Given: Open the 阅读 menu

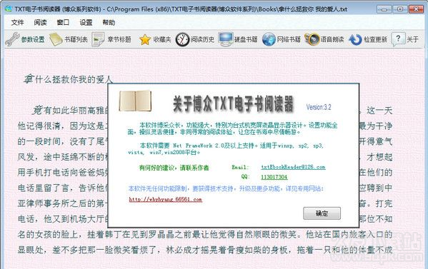Looking at the screenshot, I should pos(41,22).
